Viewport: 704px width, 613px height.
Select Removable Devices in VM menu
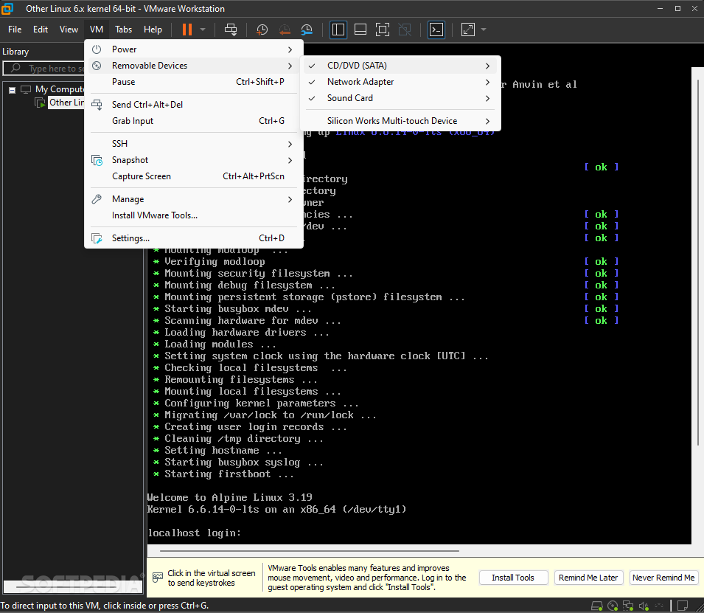[194, 66]
